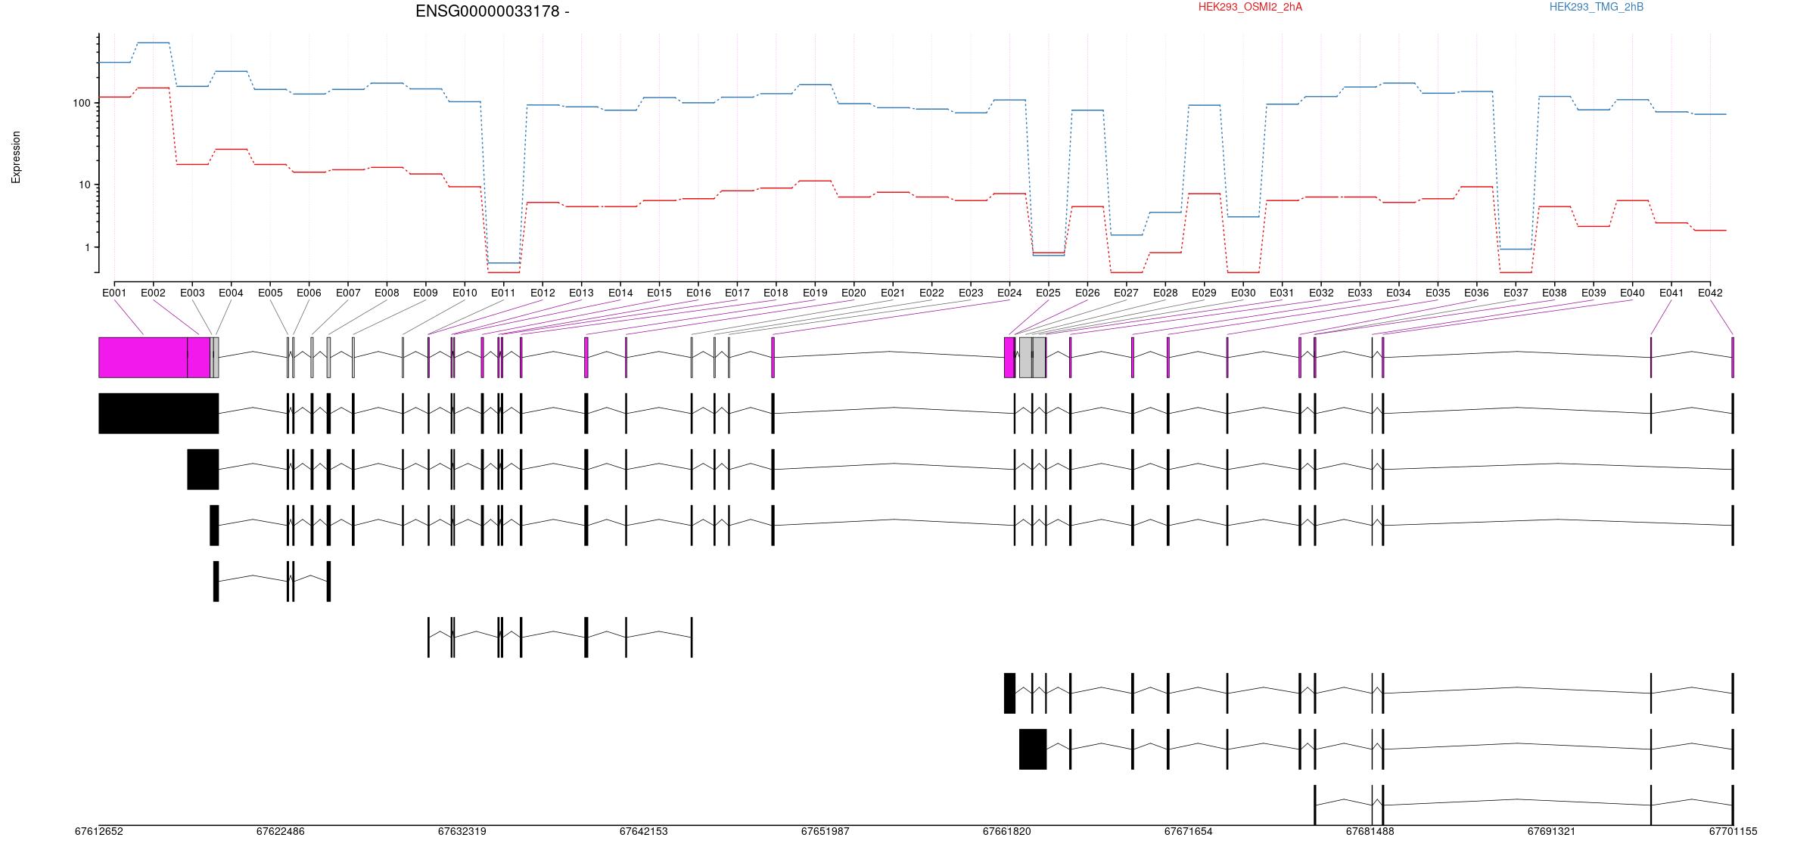Click exon label E040

(1632, 293)
